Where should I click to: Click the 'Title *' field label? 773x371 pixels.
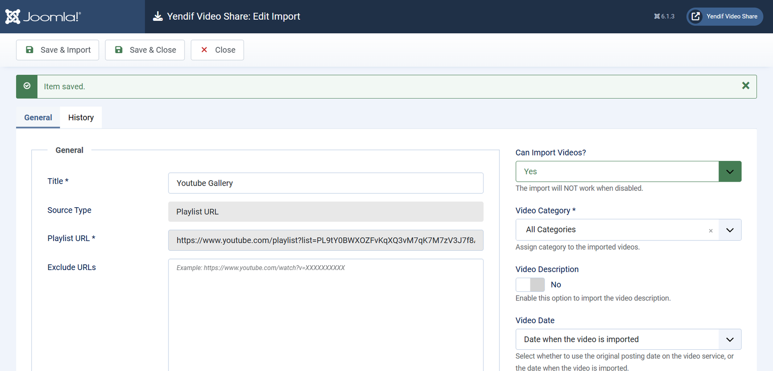pyautogui.click(x=58, y=181)
